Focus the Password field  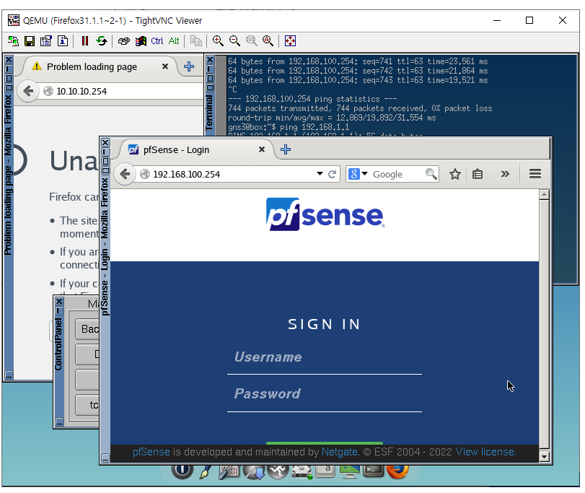pyautogui.click(x=325, y=395)
